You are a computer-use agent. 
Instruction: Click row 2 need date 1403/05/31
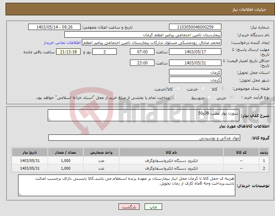tap(30, 168)
